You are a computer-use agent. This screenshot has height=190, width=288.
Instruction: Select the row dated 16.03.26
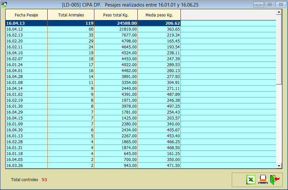coord(26,166)
